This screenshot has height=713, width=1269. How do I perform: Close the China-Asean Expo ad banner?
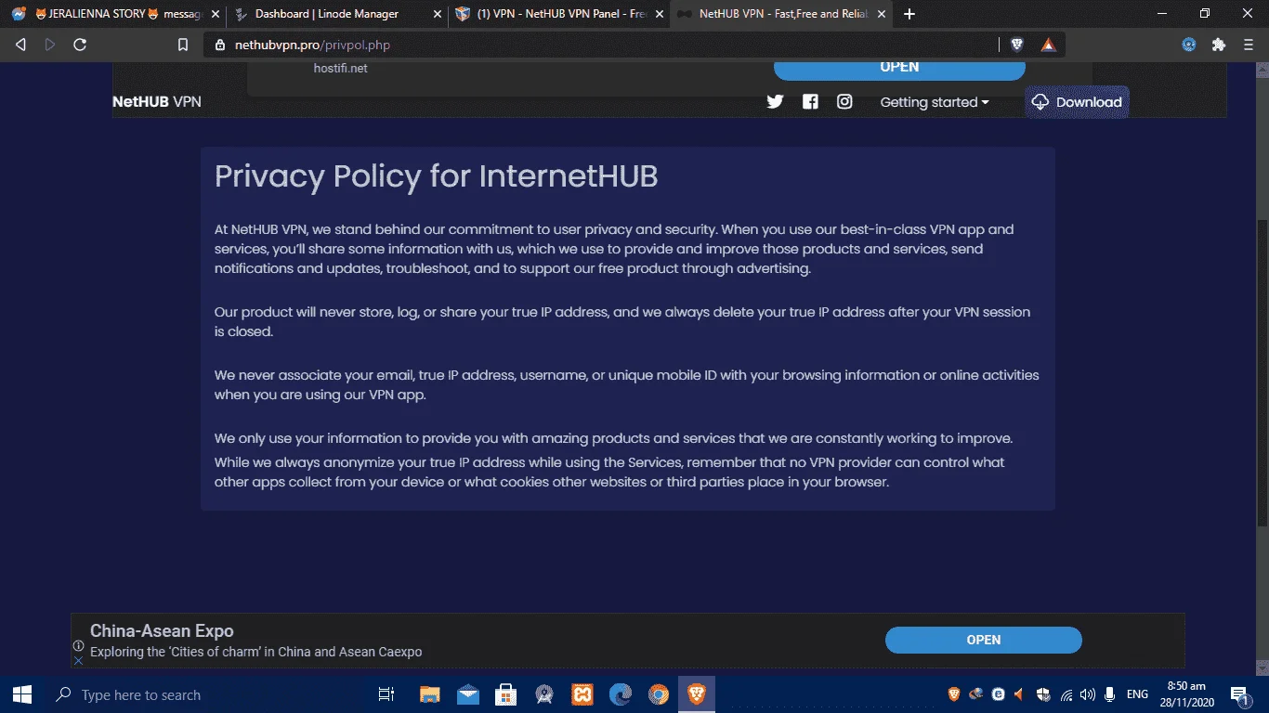coord(79,660)
